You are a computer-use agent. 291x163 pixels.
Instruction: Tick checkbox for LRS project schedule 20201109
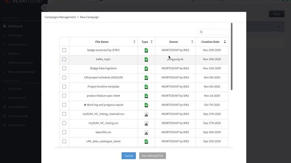[64, 77]
